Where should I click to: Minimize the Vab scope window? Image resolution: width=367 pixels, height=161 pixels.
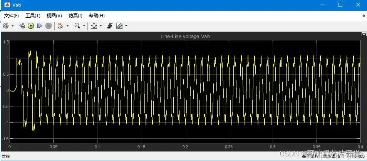(323, 5)
